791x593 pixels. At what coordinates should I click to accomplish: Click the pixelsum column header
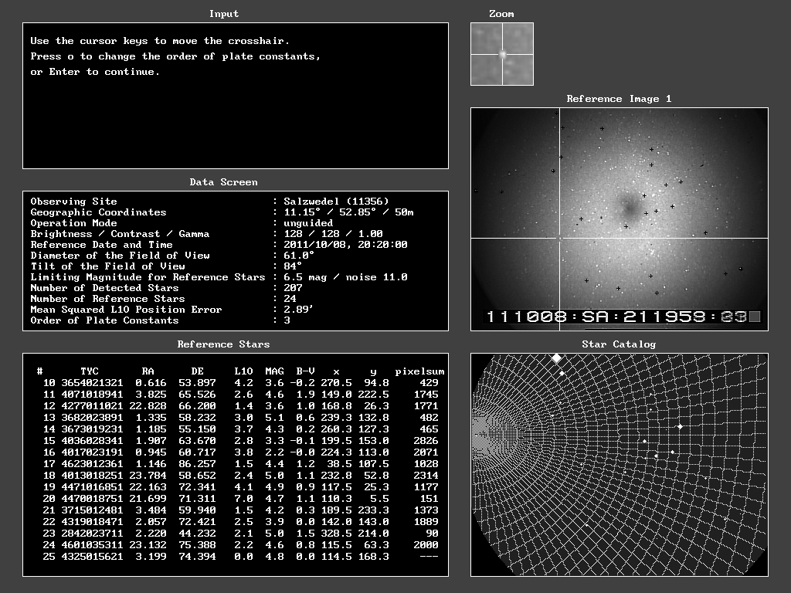coord(419,371)
